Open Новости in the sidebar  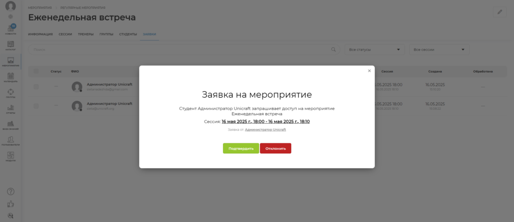pyautogui.click(x=11, y=30)
